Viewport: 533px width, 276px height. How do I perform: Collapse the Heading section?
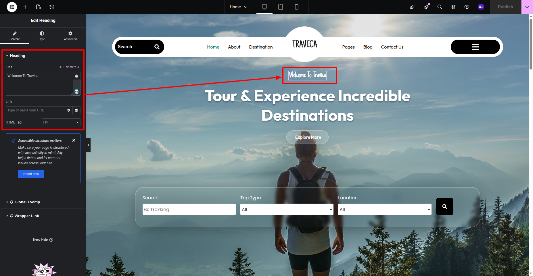pyautogui.click(x=17, y=56)
